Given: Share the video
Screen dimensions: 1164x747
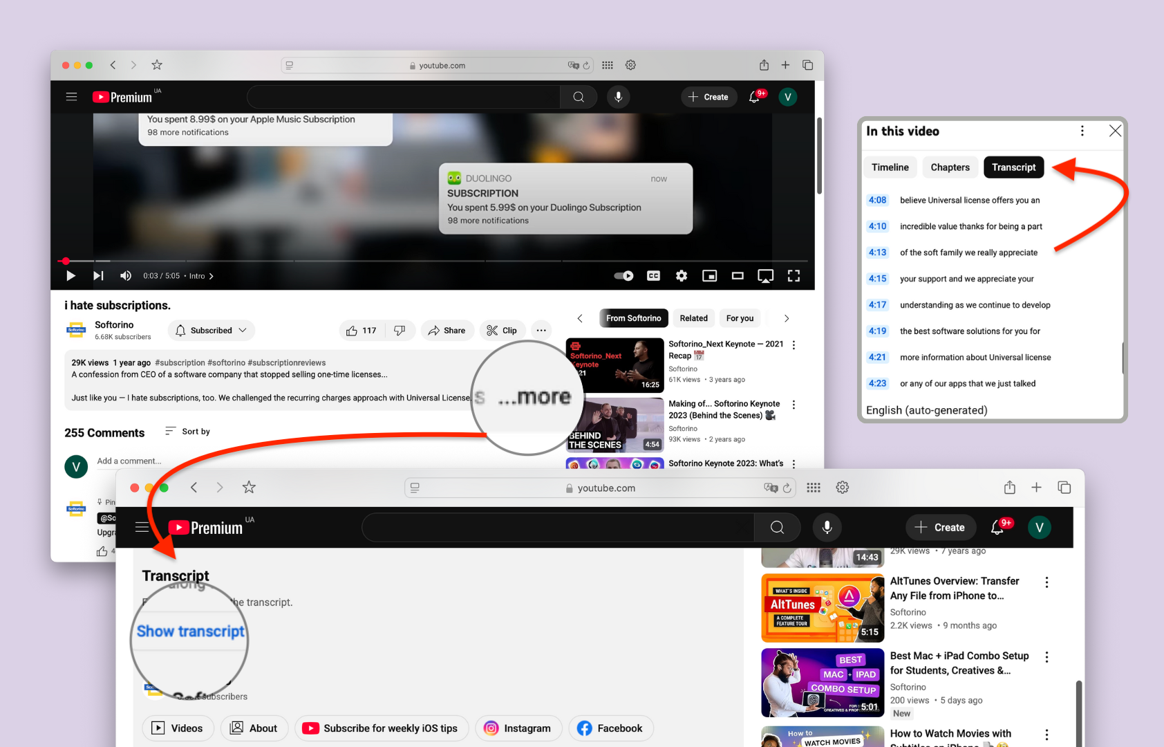Looking at the screenshot, I should (447, 331).
